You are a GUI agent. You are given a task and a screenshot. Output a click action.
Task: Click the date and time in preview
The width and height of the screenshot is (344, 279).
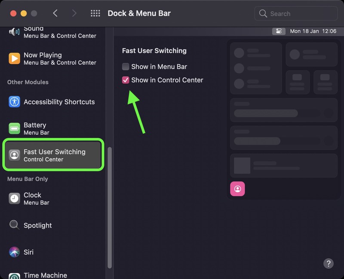307,31
